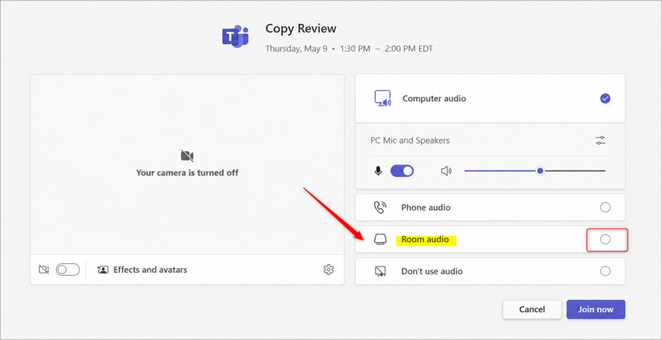The height and width of the screenshot is (340, 662).
Task: Select the Computer audio checkmark
Action: click(x=605, y=99)
